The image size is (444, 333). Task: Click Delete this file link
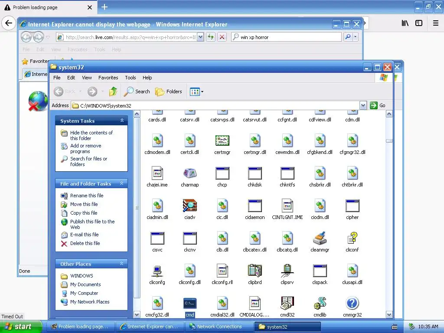[x=85, y=243]
